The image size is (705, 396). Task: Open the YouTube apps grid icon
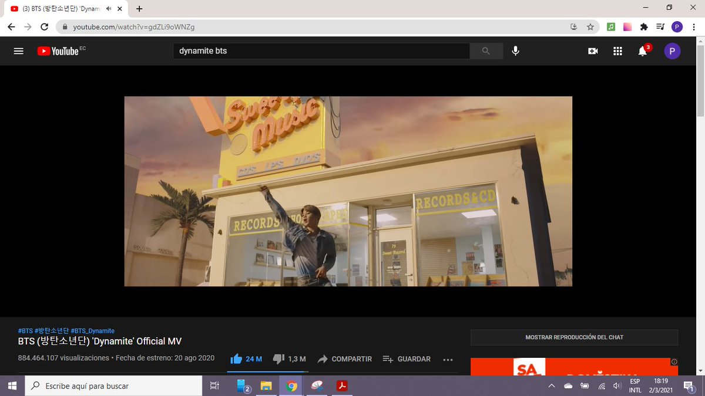(x=617, y=51)
